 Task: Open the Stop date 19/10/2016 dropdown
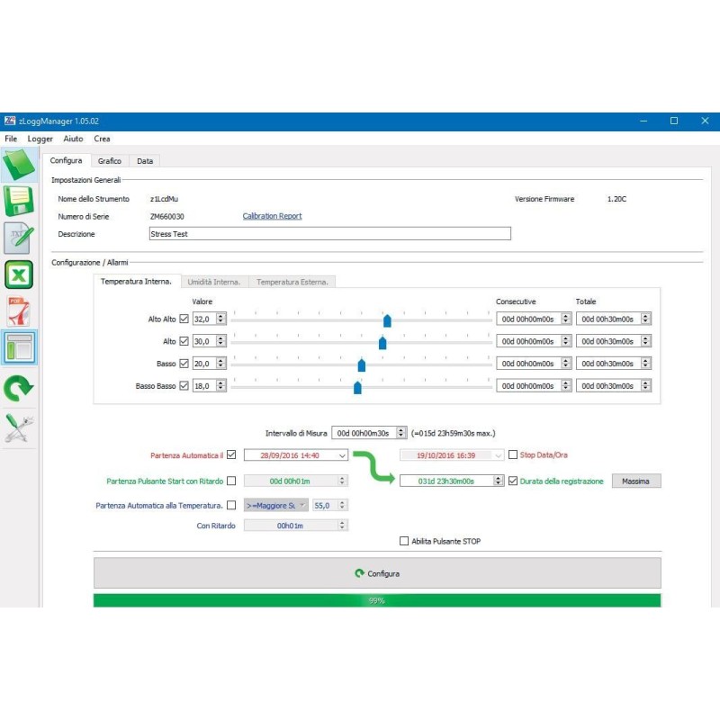[x=496, y=455]
